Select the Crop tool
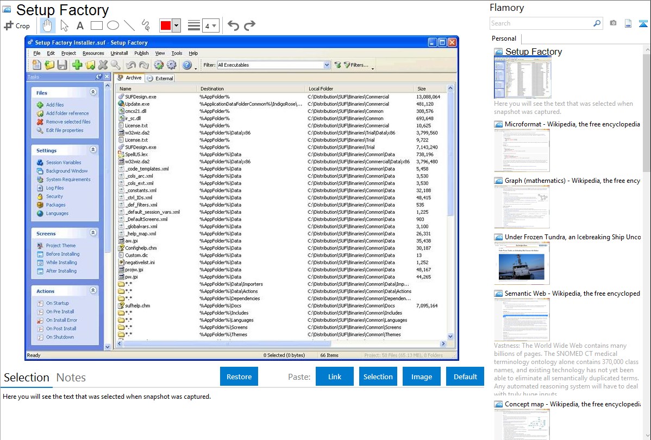This screenshot has width=651, height=440. point(17,25)
